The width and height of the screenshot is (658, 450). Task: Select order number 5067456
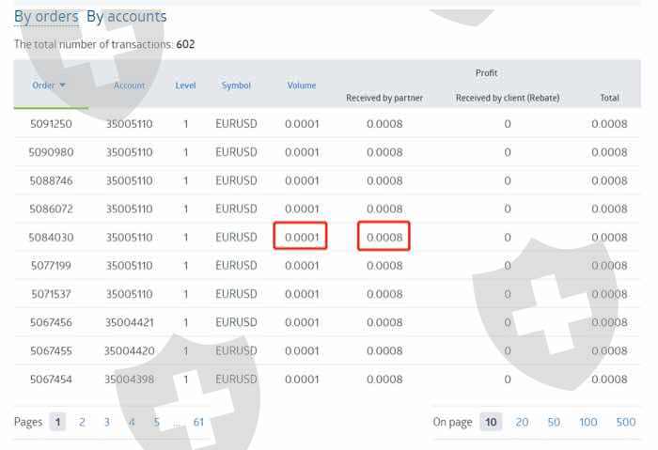coord(51,322)
